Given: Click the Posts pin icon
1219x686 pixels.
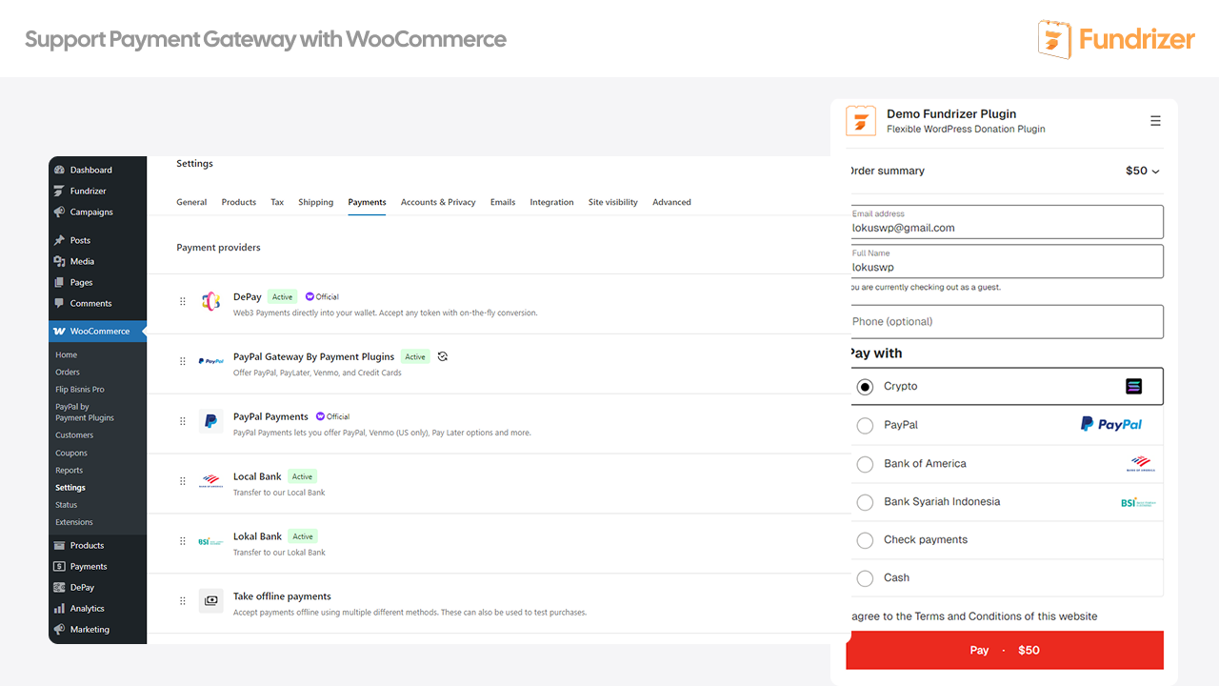Looking at the screenshot, I should pos(60,240).
